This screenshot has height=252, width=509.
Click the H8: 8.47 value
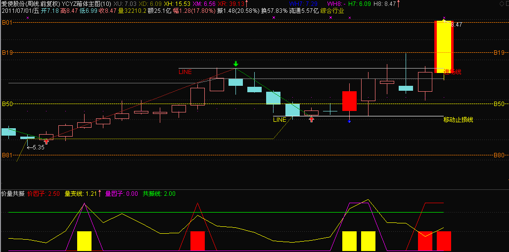[385, 4]
